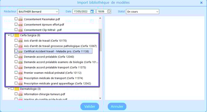Collapse the Dermatologie folder chevron
This screenshot has height=112, width=207.
point(9,89)
